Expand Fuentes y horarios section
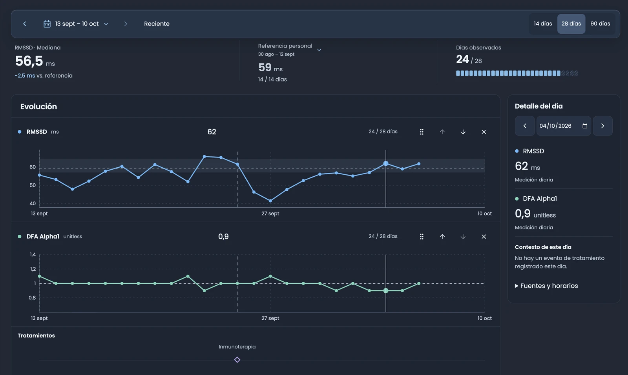 point(546,286)
